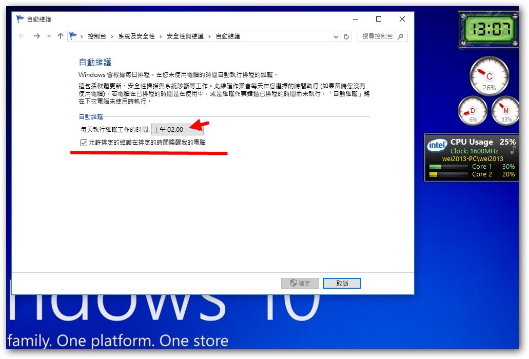Focus the 搜尋控制台 search box
Viewport: 529px width, 359px height.
point(383,36)
